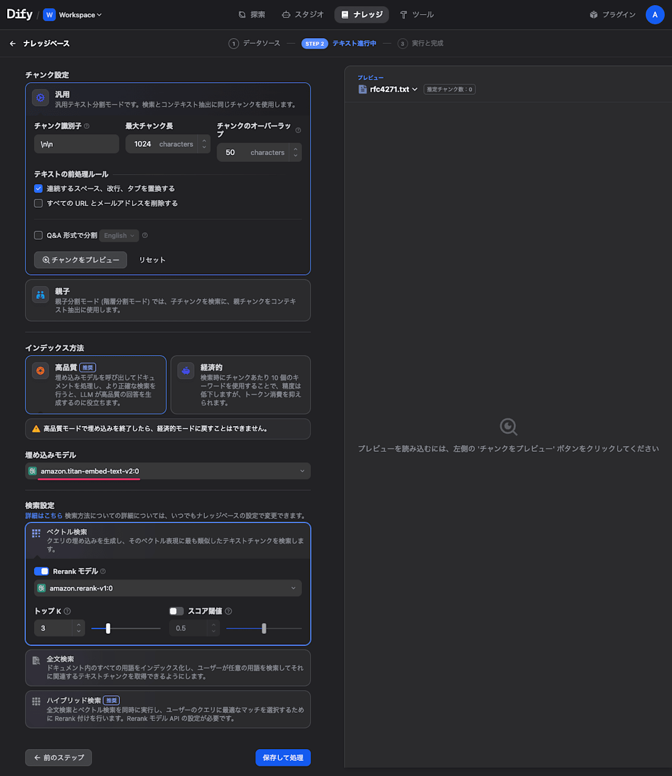Select the 全文検索 option icon
This screenshot has width=672, height=776.
36,661
